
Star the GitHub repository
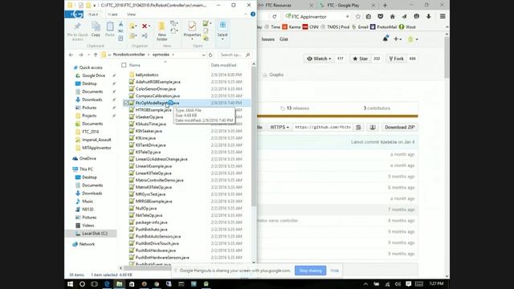(361, 59)
